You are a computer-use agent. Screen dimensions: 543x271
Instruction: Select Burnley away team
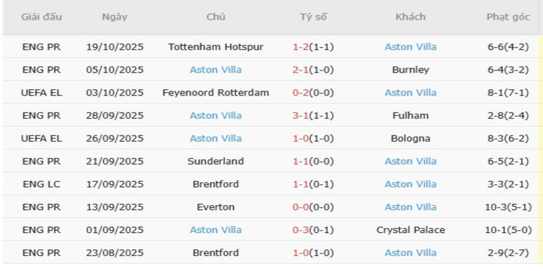click(410, 70)
